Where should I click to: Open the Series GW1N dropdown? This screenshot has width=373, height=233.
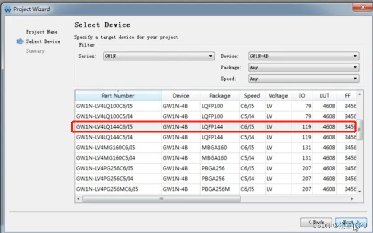click(x=159, y=56)
